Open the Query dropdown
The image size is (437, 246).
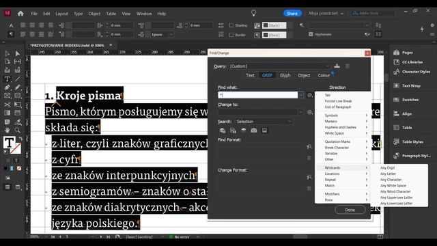click(x=279, y=66)
